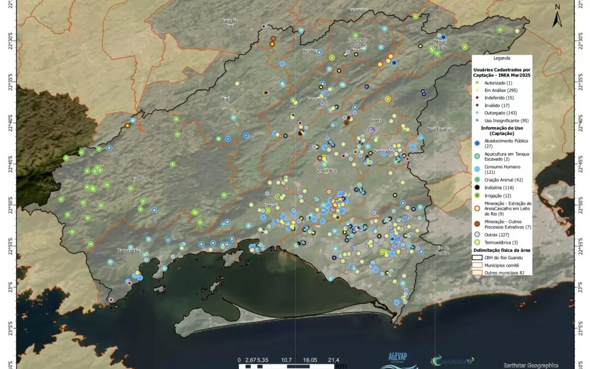Click the Mangaratiba city label on map
Viewport: 590px width, 369px height.
129,251
